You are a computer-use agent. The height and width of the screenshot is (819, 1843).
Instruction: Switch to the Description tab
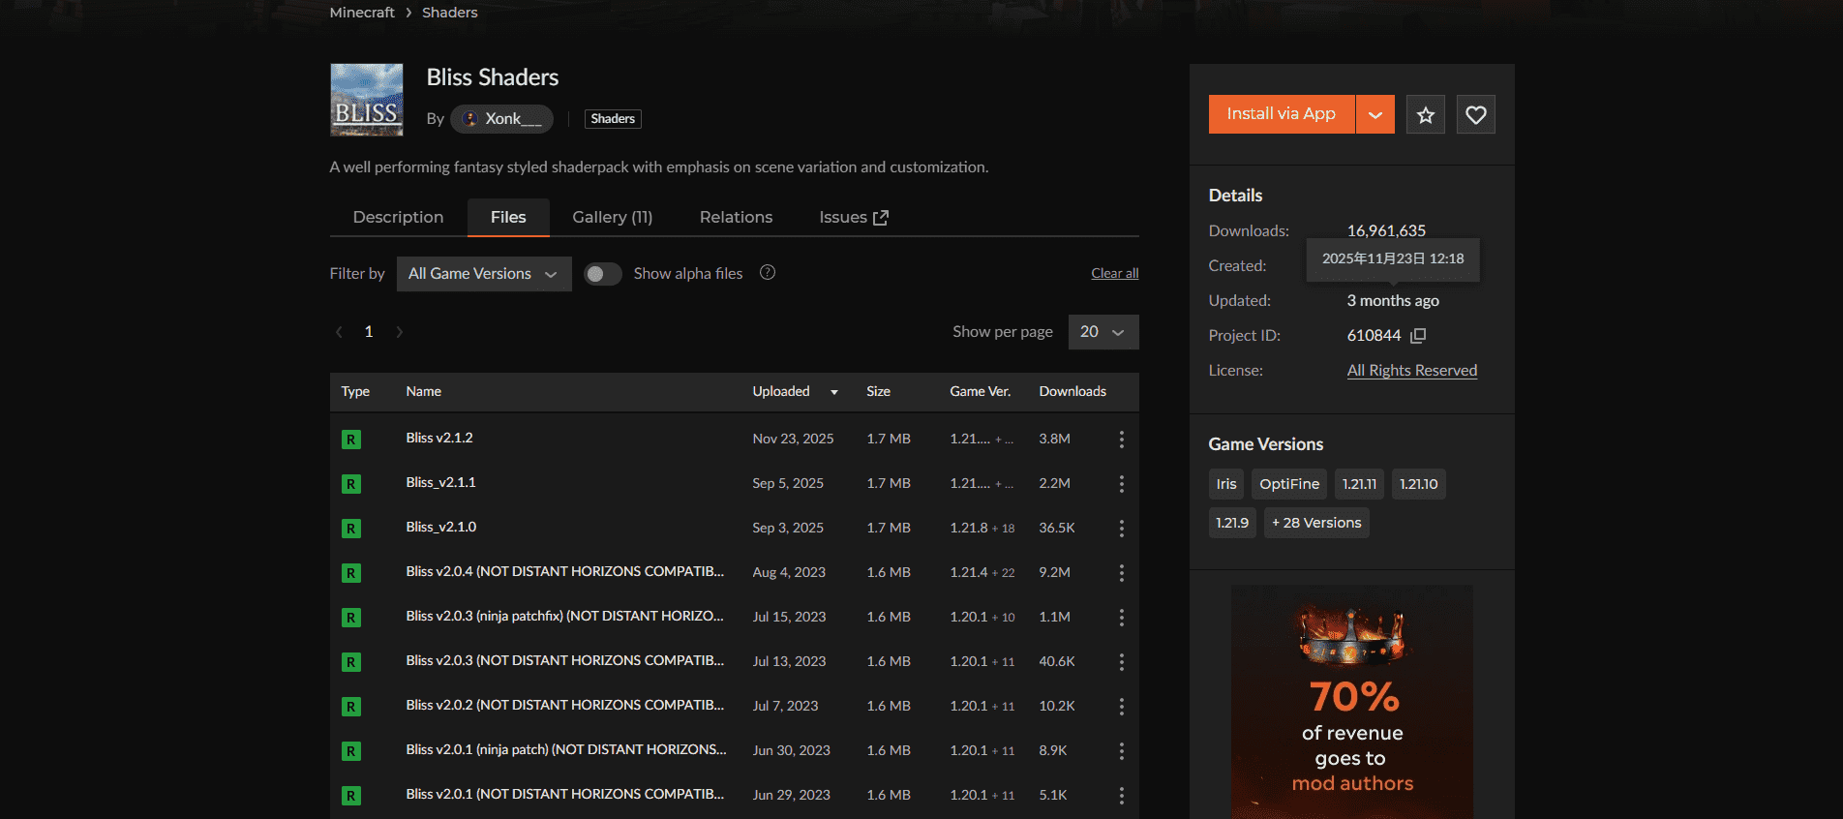(x=398, y=218)
